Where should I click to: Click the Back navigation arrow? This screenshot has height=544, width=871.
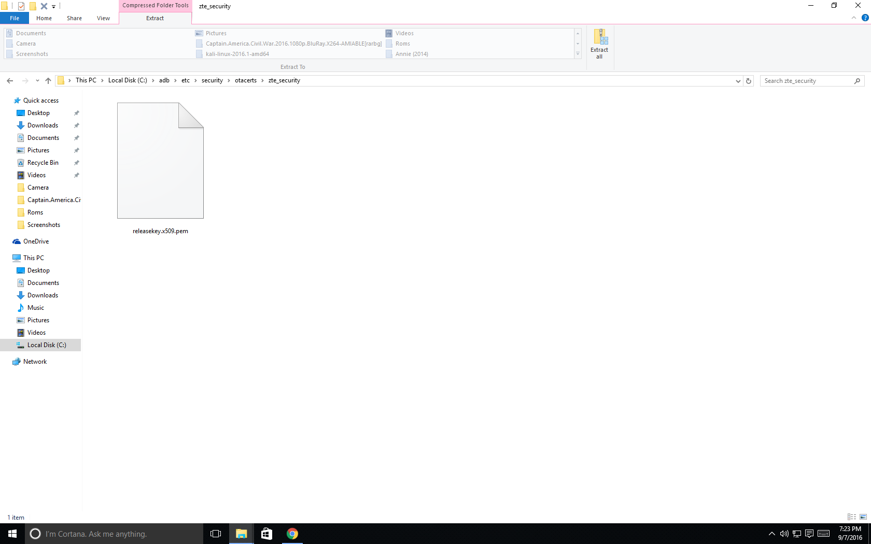(10, 81)
